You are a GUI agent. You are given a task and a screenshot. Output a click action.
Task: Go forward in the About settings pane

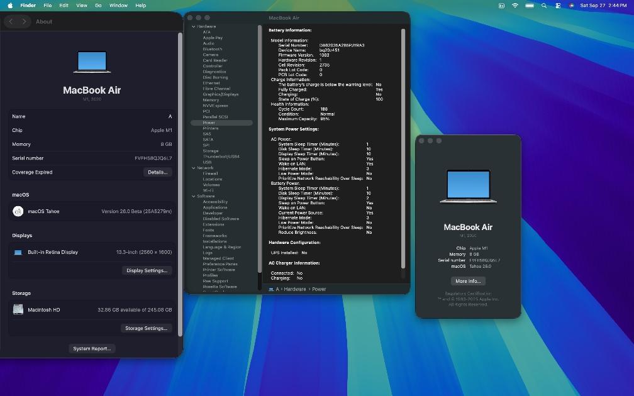coord(24,21)
